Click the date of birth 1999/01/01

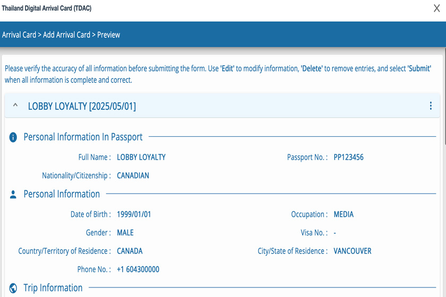tap(134, 215)
